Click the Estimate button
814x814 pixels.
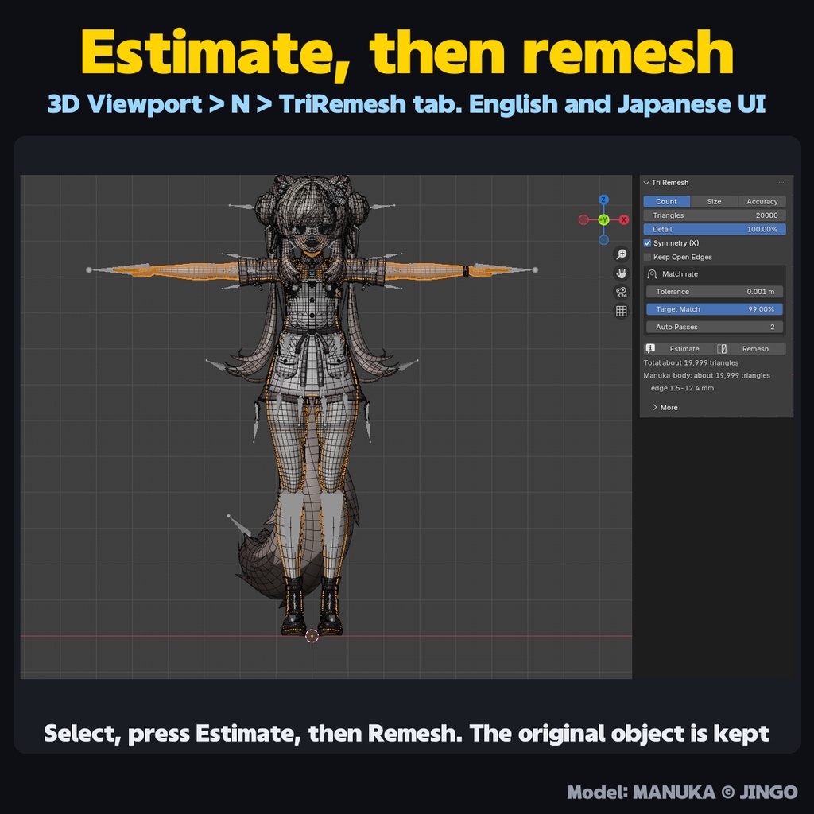679,349
